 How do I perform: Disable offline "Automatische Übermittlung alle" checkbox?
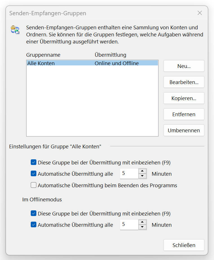[x=34, y=225]
